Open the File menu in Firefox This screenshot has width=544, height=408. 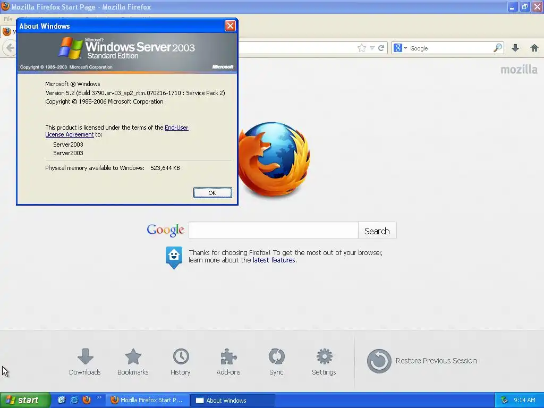[8, 19]
